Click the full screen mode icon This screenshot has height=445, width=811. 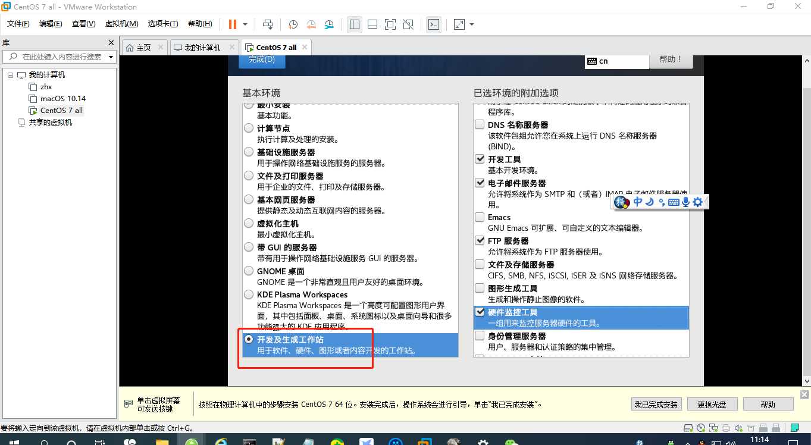[390, 24]
